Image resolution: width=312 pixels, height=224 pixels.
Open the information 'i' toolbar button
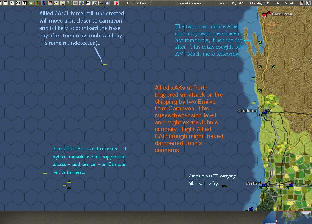pyautogui.click(x=25, y=3)
